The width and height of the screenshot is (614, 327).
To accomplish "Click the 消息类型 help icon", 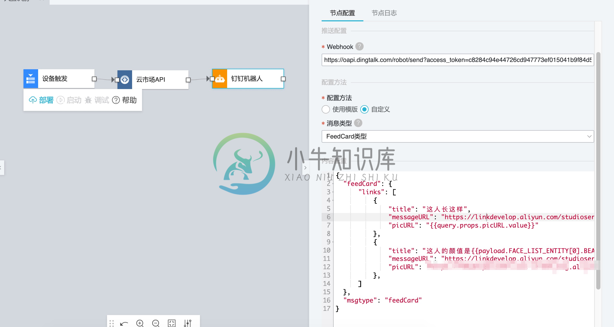I will [358, 123].
